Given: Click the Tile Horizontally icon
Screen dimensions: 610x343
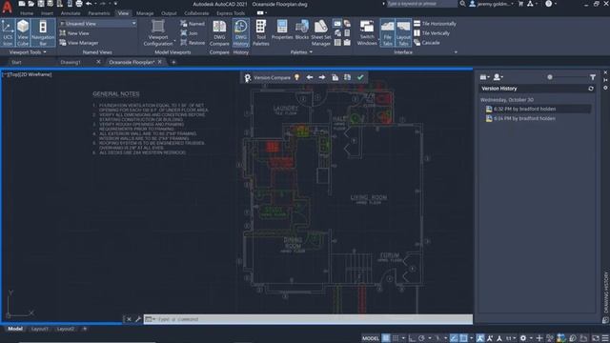Looking at the screenshot, I should coord(417,24).
